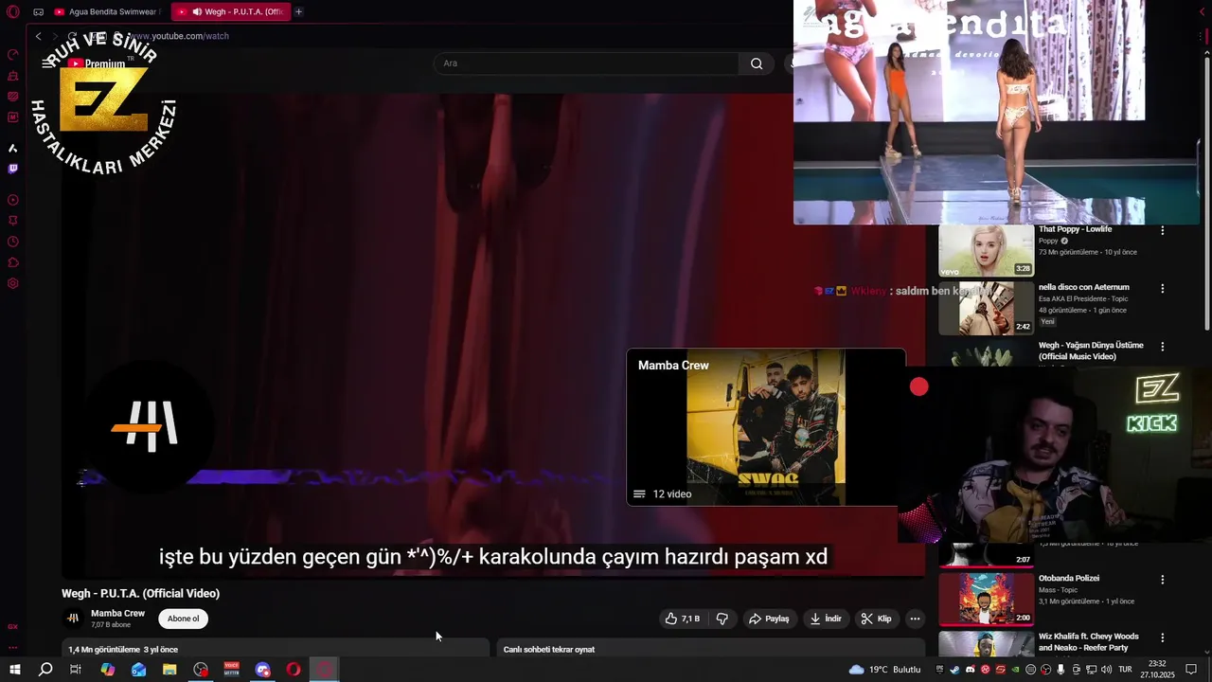Click the YouTube search magnifier button

point(757,63)
